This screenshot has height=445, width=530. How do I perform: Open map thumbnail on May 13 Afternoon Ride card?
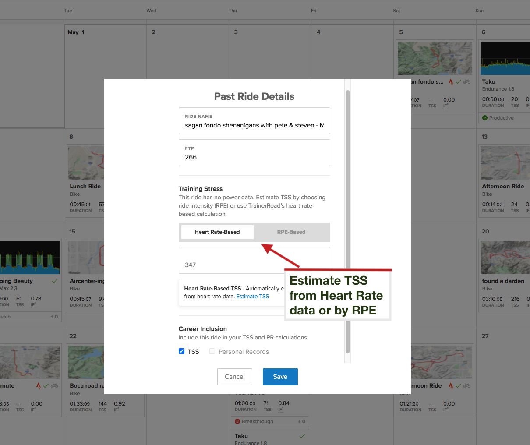[505, 163]
